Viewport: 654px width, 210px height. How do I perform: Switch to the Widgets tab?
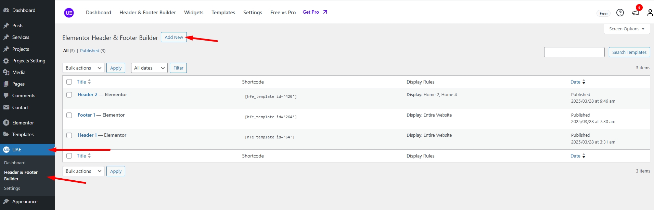(x=194, y=13)
